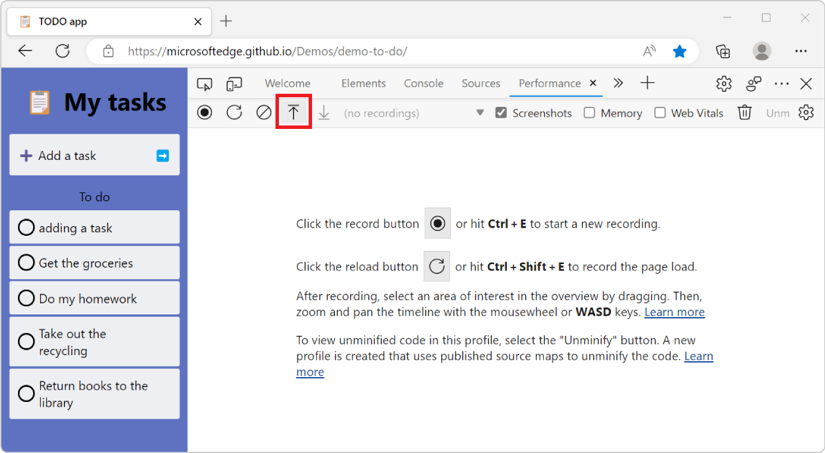Click the send feedback icon in DevTools
The width and height of the screenshot is (825, 453).
click(x=753, y=83)
